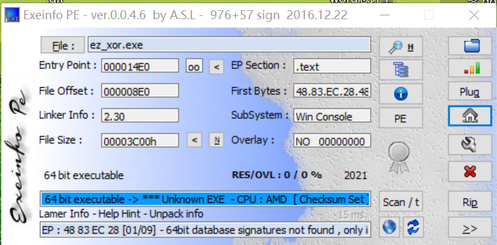497x245 pixels.
Task: Select the Entry Point value 000014E0
Action: (x=140, y=66)
